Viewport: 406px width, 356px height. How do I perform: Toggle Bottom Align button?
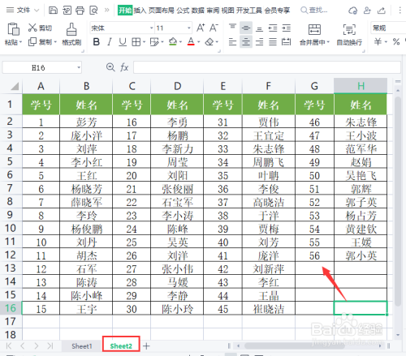tap(259, 28)
